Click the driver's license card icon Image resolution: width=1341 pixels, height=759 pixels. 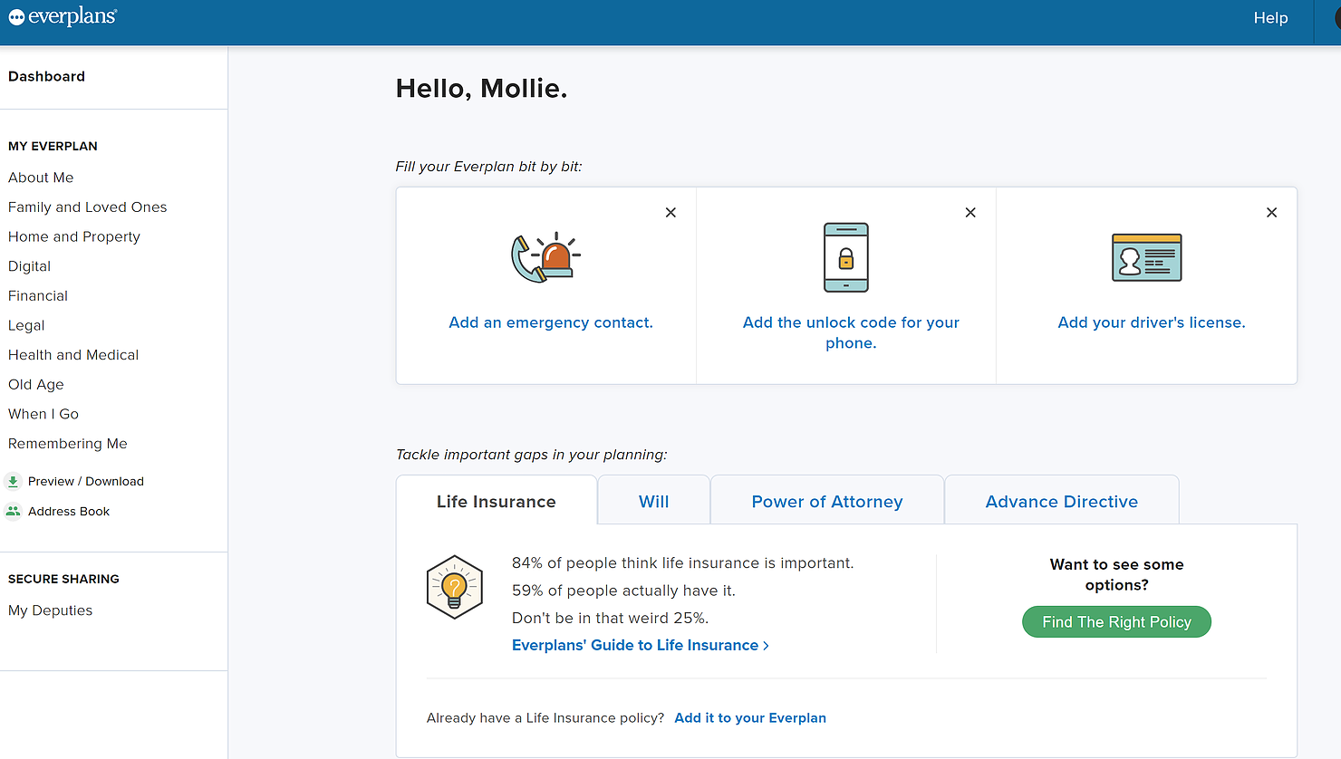click(x=1146, y=257)
